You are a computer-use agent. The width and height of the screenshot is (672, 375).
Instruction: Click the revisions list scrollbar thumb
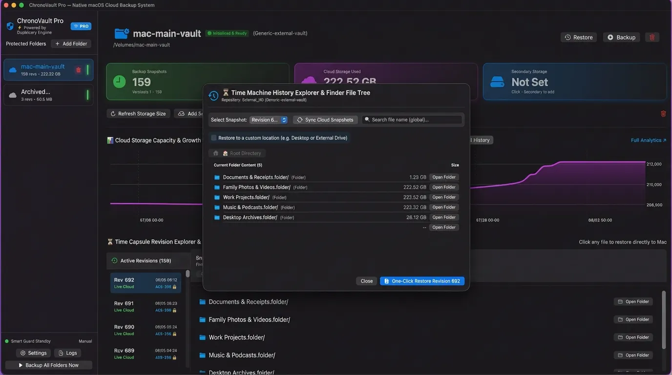point(188,274)
